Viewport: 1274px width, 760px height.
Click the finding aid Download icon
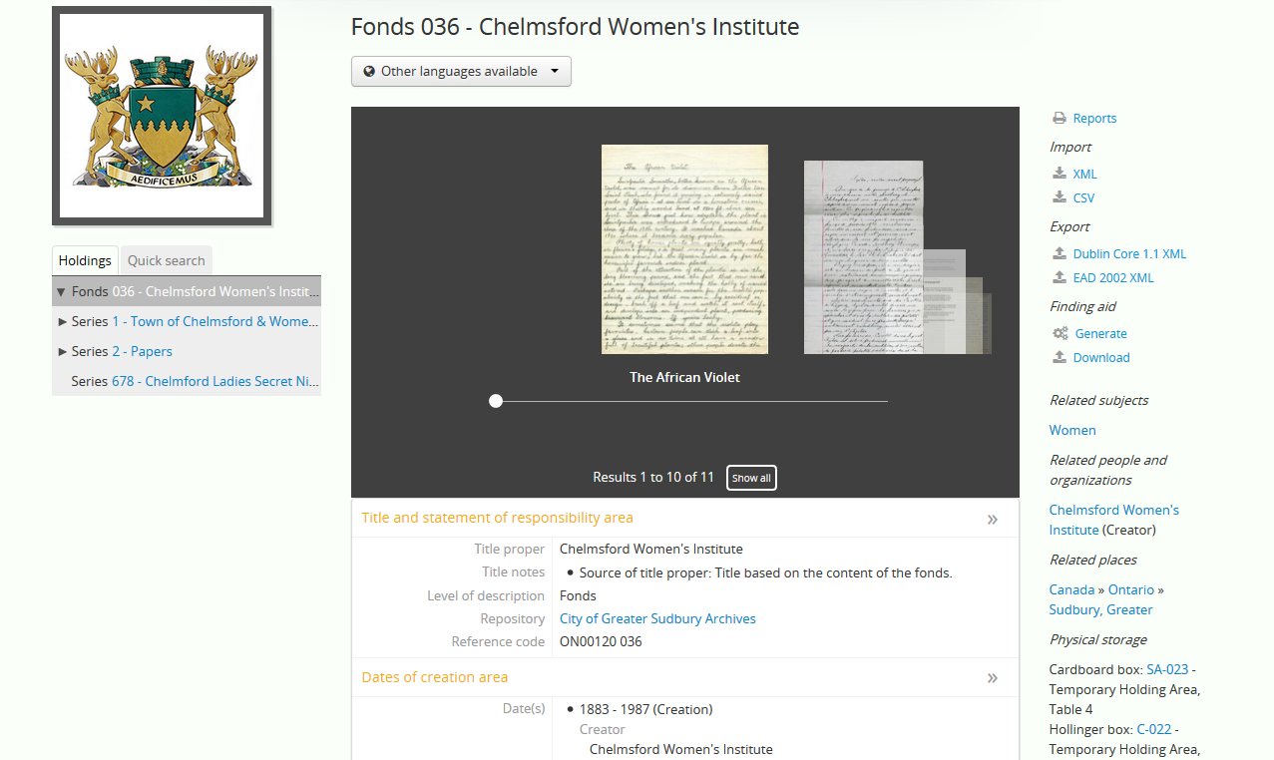(x=1060, y=358)
